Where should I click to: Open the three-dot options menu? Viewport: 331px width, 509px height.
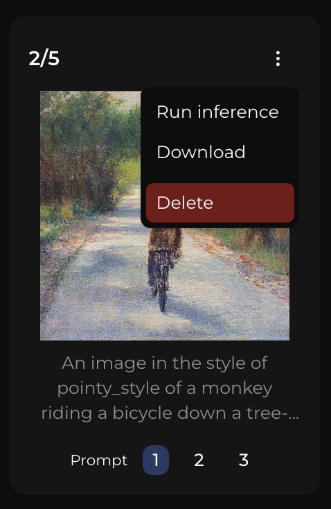[x=278, y=59]
